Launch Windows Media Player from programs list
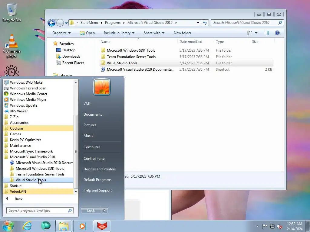 point(38,99)
